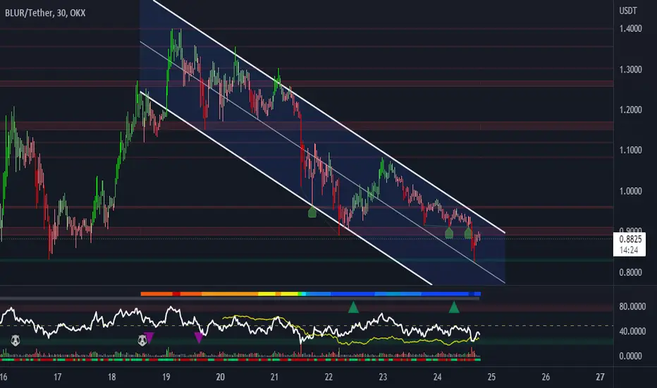Click date 27 on the time axis
The image size is (657, 388).
coord(600,377)
